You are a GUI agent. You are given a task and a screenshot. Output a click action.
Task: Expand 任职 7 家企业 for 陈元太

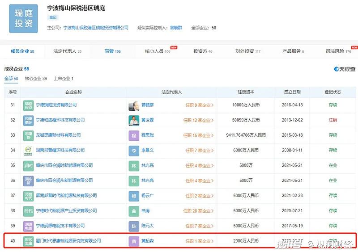(199, 226)
